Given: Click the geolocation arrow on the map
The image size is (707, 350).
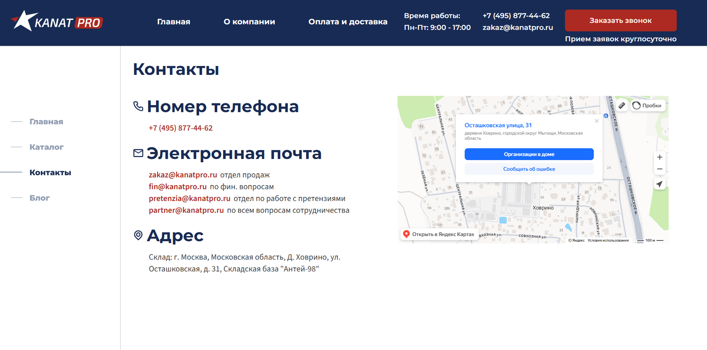Looking at the screenshot, I should click(x=660, y=184).
